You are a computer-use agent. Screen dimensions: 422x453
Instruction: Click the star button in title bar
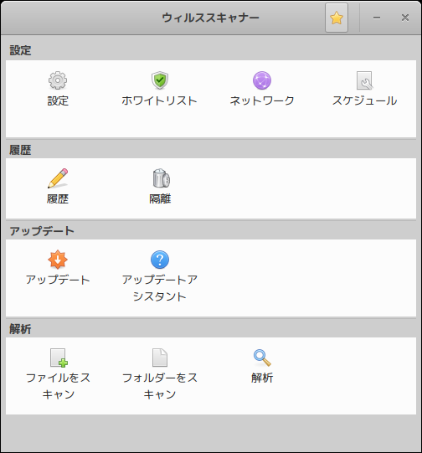tap(337, 18)
